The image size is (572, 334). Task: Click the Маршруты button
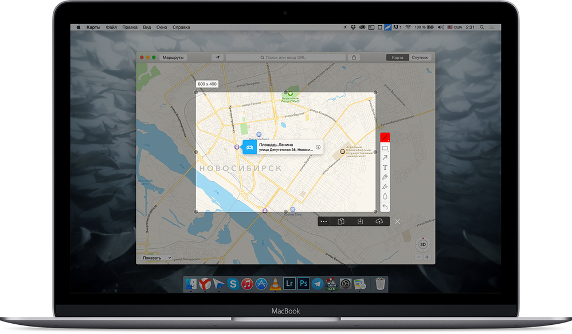173,58
